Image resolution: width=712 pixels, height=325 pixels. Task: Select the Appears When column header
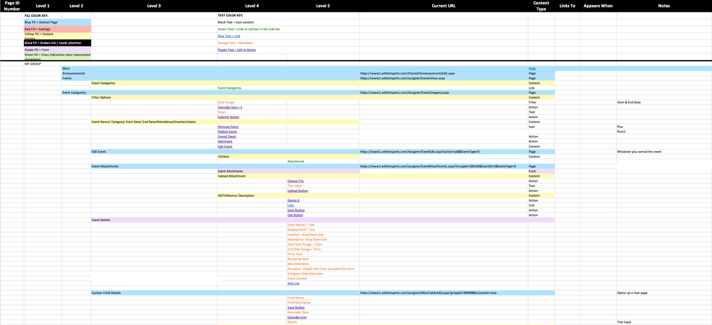(598, 6)
